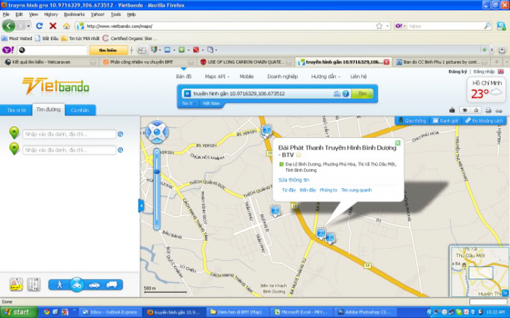Image resolution: width=510 pixels, height=318 pixels.
Task: Close the BTV info popup
Action: tap(398, 143)
